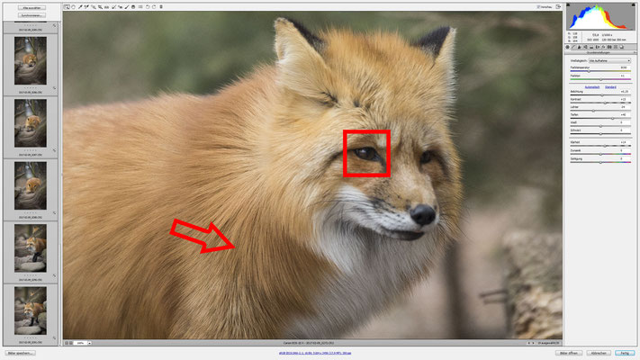Click the zoom in plus button

pos(71,343)
